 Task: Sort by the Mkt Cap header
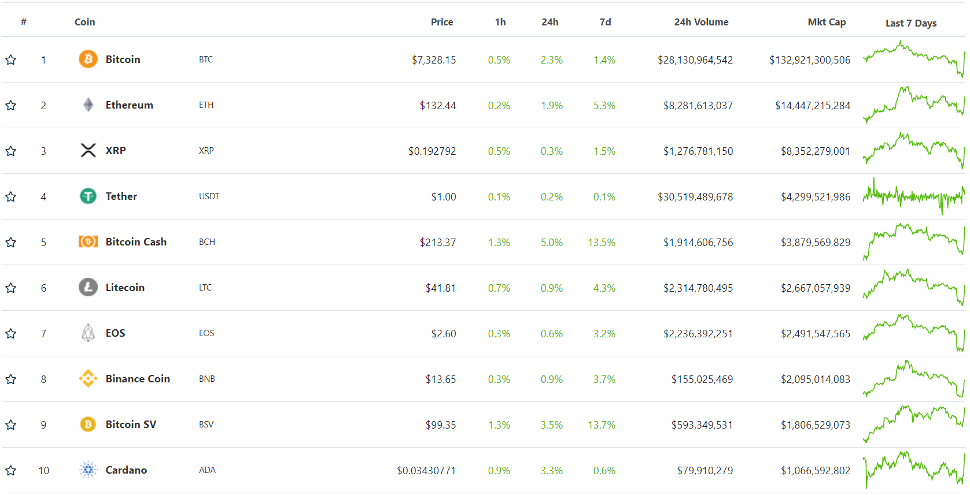pyautogui.click(x=827, y=22)
